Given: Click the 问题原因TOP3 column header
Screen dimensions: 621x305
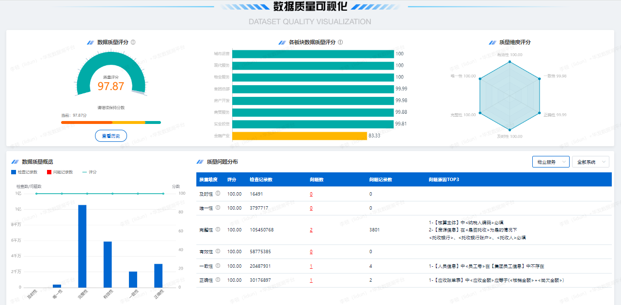Looking at the screenshot, I should 444,180.
